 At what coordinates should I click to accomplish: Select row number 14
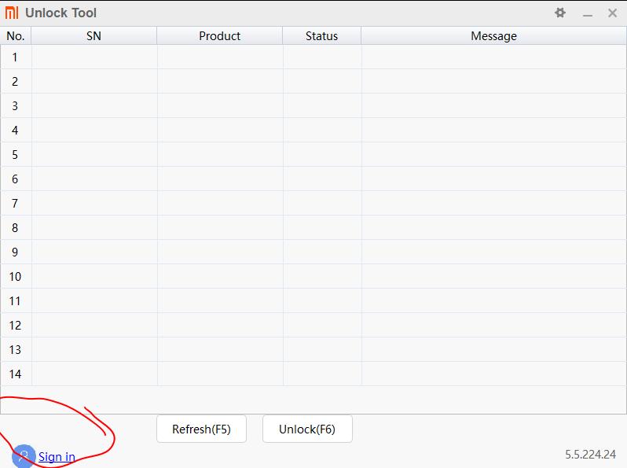[313, 374]
